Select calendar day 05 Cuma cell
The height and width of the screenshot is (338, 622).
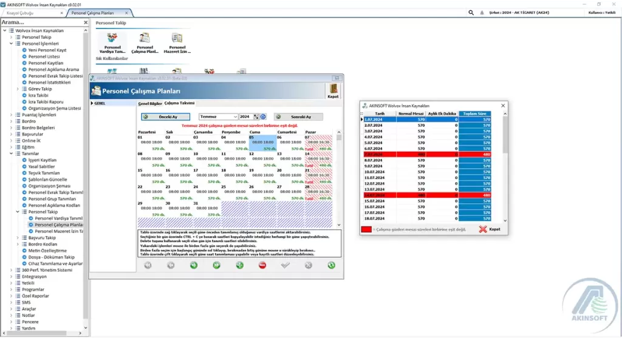(262, 143)
